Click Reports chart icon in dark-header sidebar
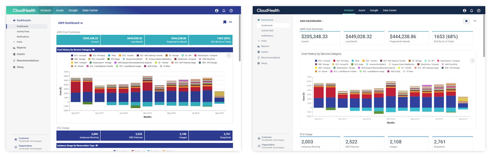 (259, 46)
